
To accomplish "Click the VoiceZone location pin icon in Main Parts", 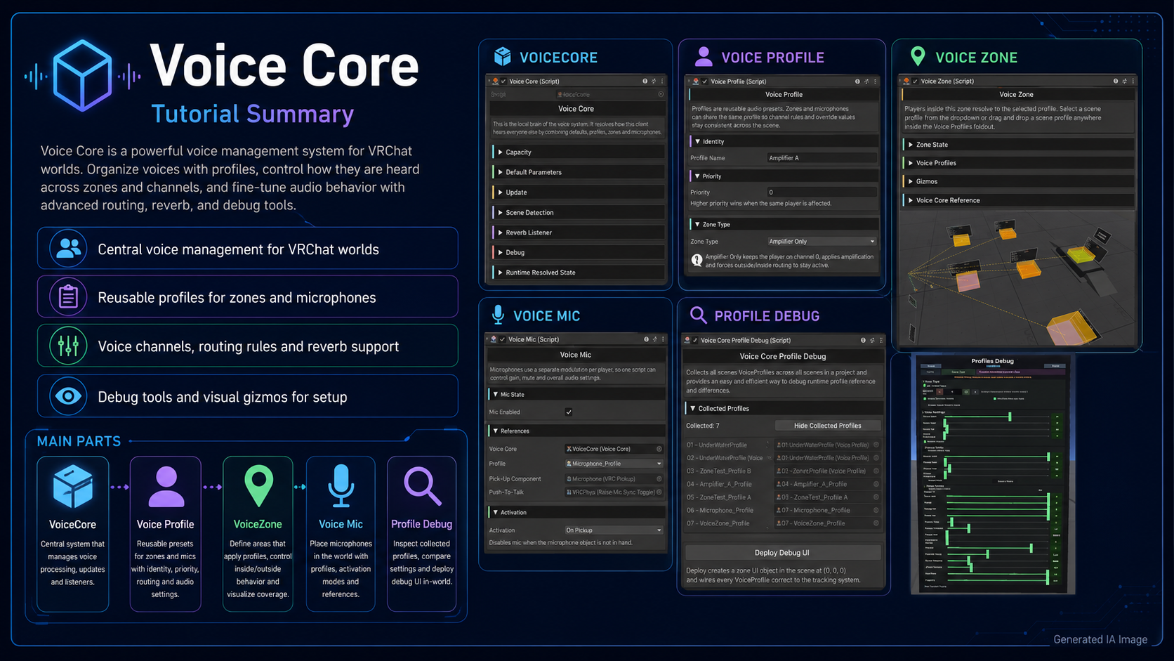I will point(258,486).
